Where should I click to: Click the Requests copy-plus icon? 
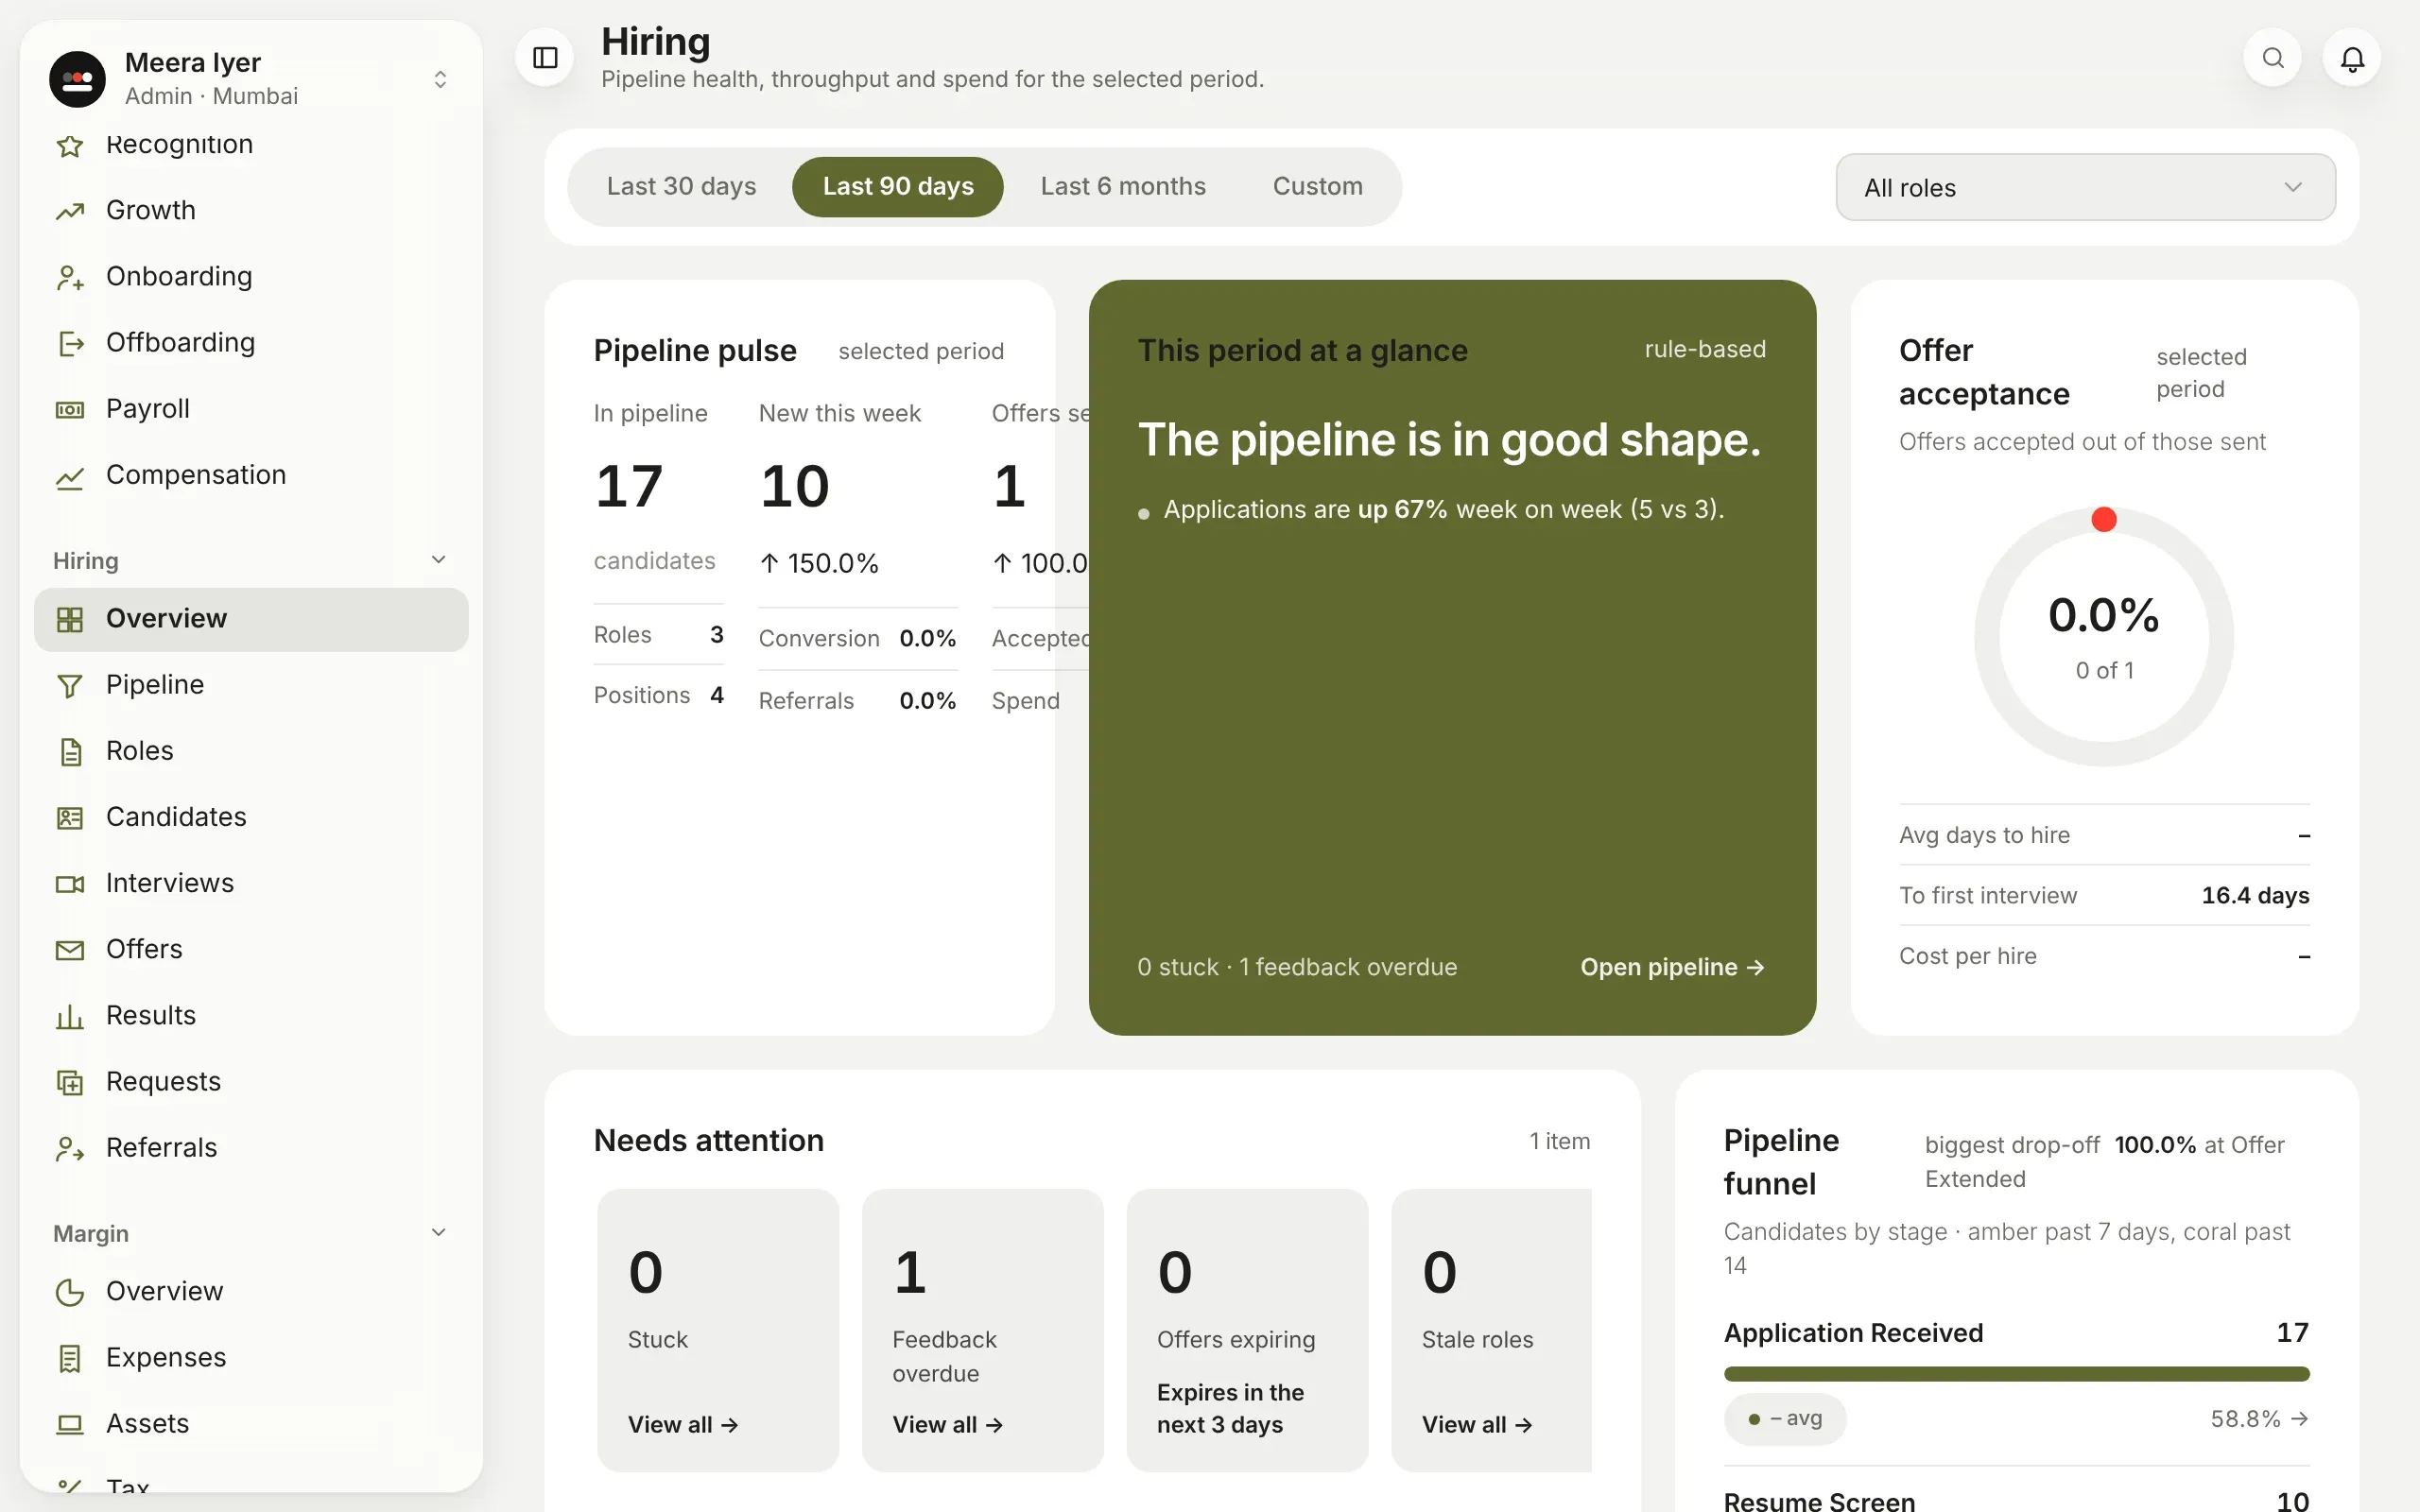70,1082
